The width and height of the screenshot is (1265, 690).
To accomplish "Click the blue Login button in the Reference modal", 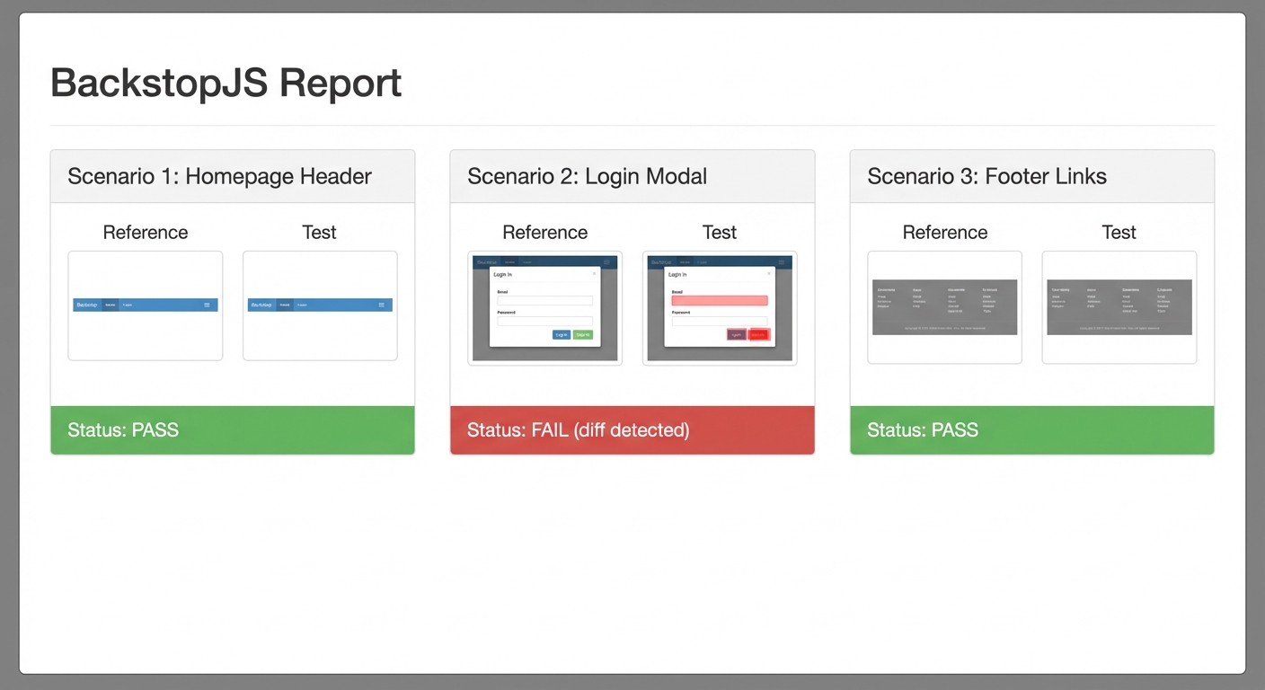I will click(562, 335).
